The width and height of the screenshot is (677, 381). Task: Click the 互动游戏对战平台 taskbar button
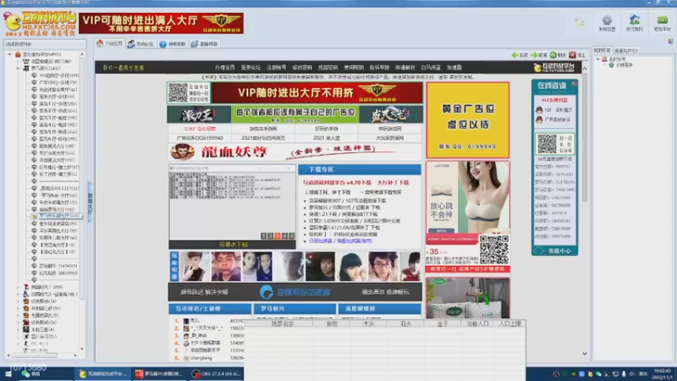102,373
